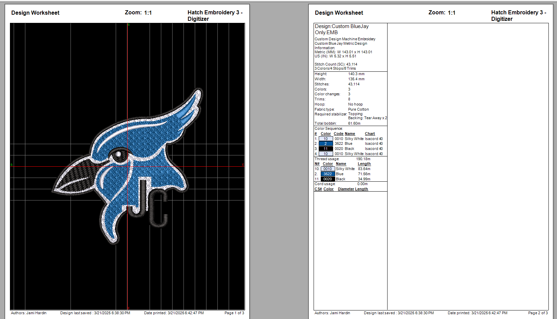Click the Height value '140.3 mm'

(x=356, y=74)
